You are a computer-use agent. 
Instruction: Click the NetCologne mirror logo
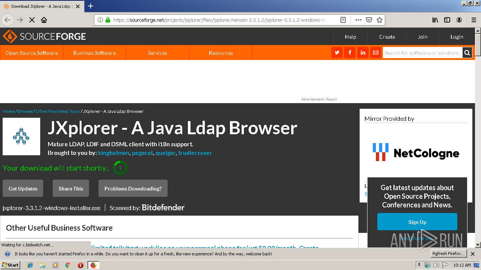tap(416, 152)
